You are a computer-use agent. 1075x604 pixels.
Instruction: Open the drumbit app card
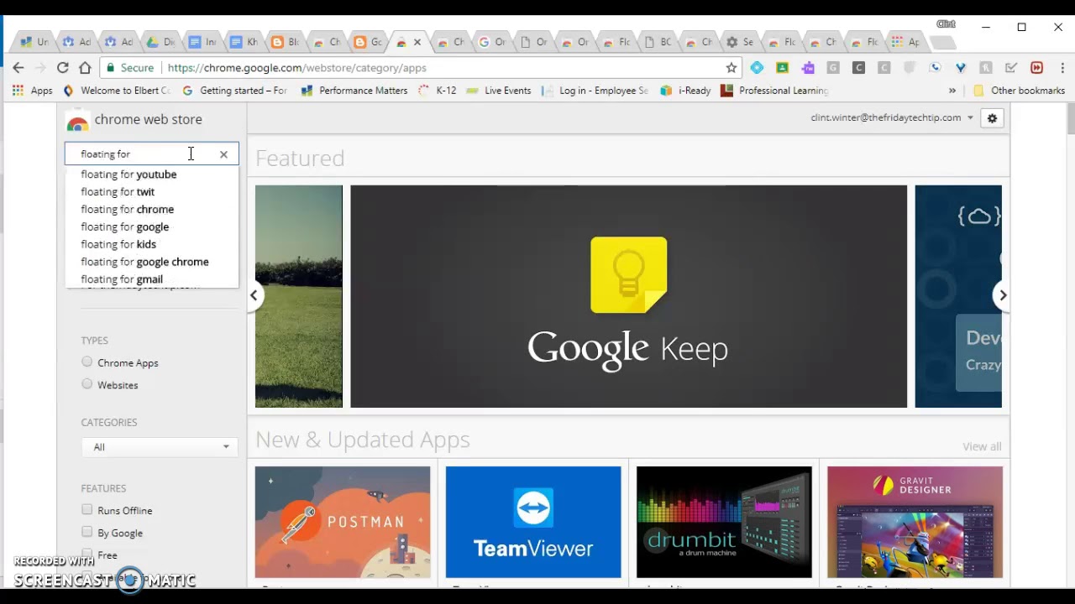point(724,522)
